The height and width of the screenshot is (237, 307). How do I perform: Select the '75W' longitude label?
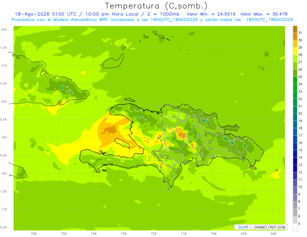pyautogui.click(x=63, y=234)
